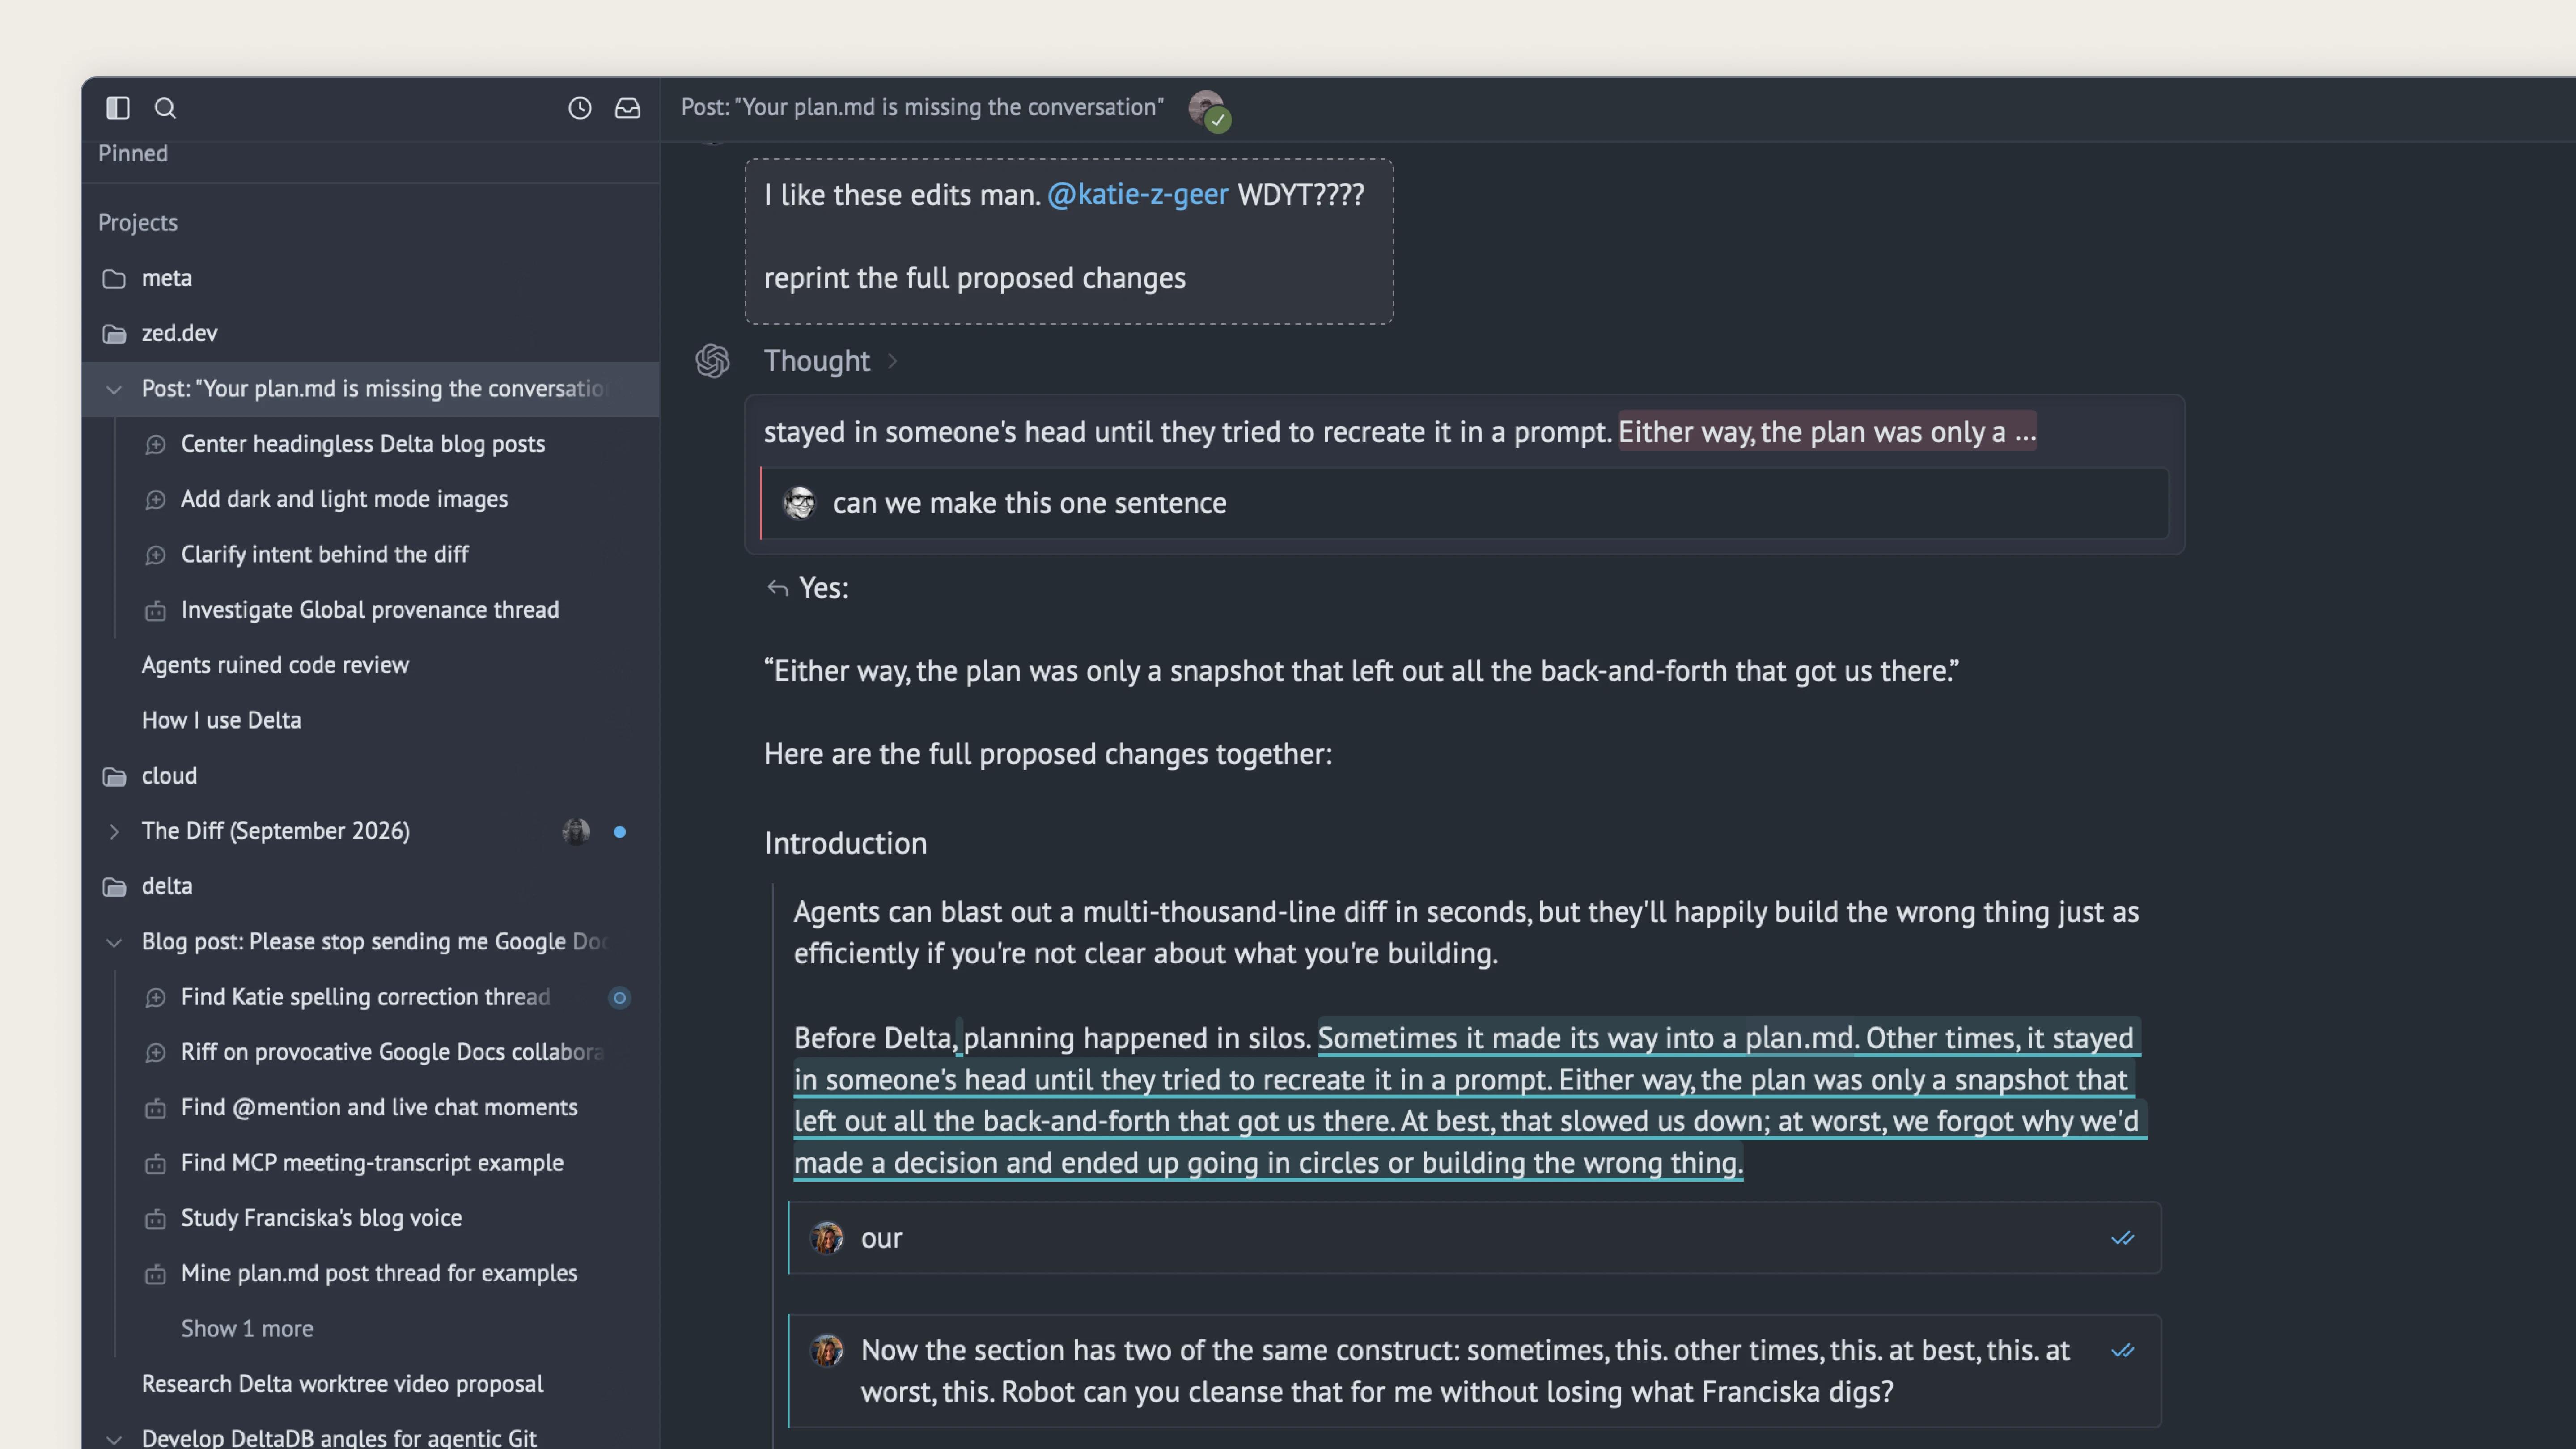The image size is (2576, 1449).
Task: Click the Thought label
Action: (817, 361)
